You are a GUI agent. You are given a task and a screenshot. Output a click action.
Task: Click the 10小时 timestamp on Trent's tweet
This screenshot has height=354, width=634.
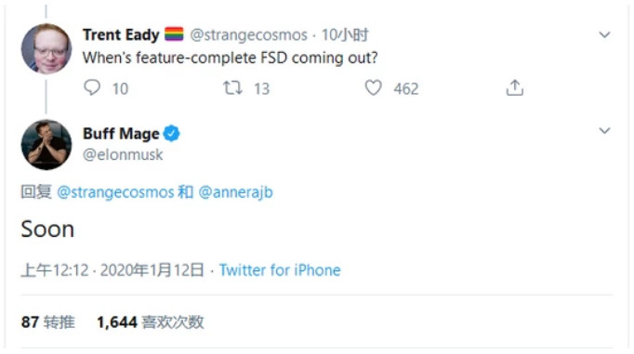345,35
